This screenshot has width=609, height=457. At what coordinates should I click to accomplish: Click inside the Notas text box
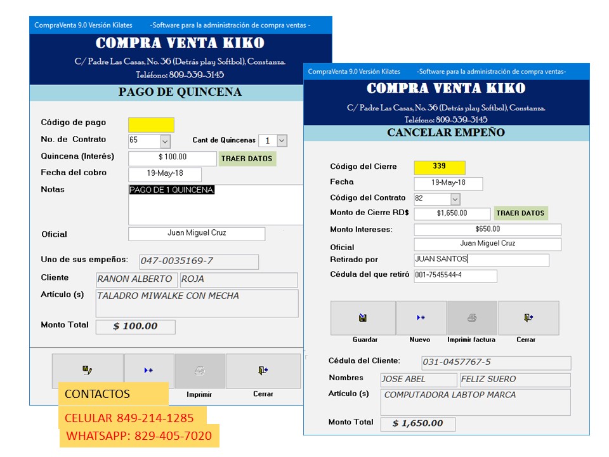click(x=216, y=206)
